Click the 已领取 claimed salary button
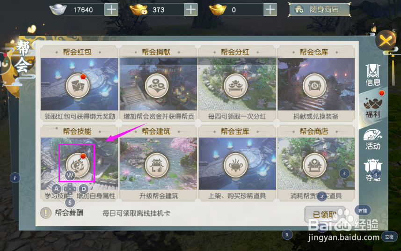The height and width of the screenshot is (251, 401). coord(325,214)
